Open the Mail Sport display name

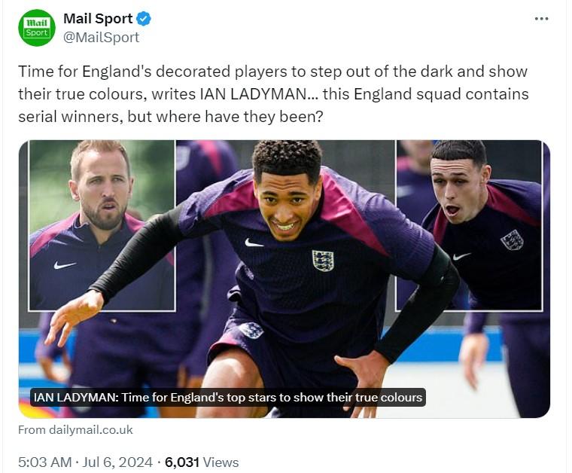[98, 19]
